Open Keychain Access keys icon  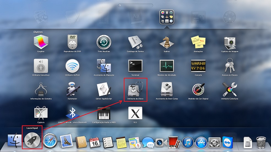pyautogui.click(x=230, y=65)
